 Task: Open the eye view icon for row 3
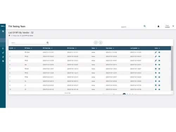(x=159, y=61)
